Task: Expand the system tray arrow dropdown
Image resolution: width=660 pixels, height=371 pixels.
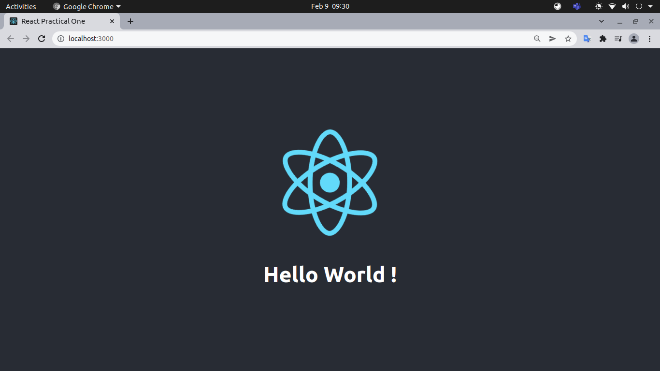Action: click(649, 6)
